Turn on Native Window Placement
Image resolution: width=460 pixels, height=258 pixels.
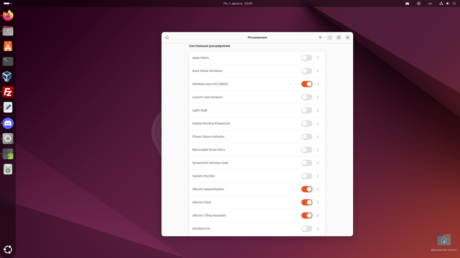click(307, 124)
